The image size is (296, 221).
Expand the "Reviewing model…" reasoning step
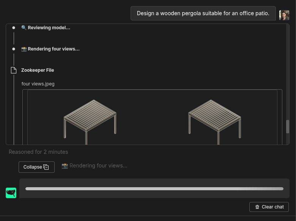pyautogui.click(x=49, y=28)
